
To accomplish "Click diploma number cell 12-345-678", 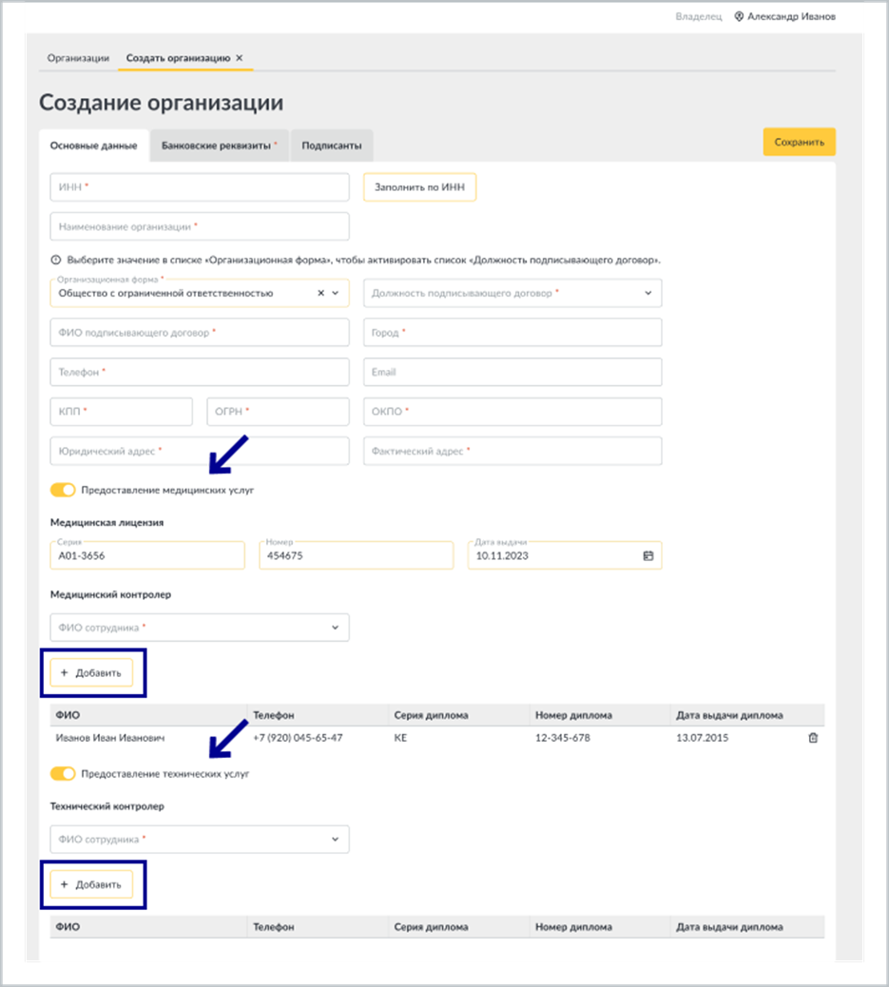I will coord(563,738).
